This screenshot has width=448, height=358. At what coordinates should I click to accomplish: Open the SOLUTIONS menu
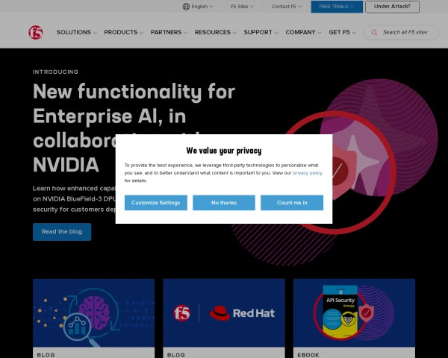pyautogui.click(x=77, y=32)
